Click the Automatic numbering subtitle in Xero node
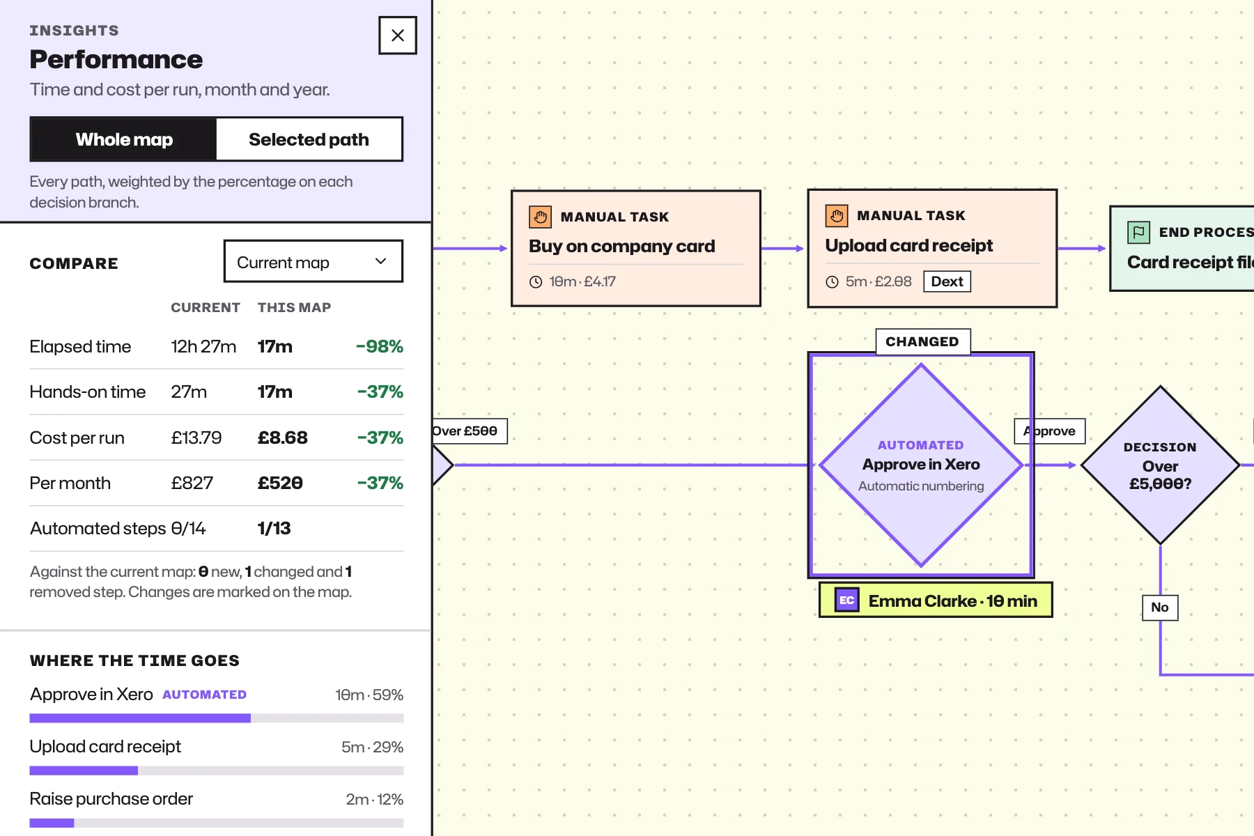1254x836 pixels. [x=921, y=486]
